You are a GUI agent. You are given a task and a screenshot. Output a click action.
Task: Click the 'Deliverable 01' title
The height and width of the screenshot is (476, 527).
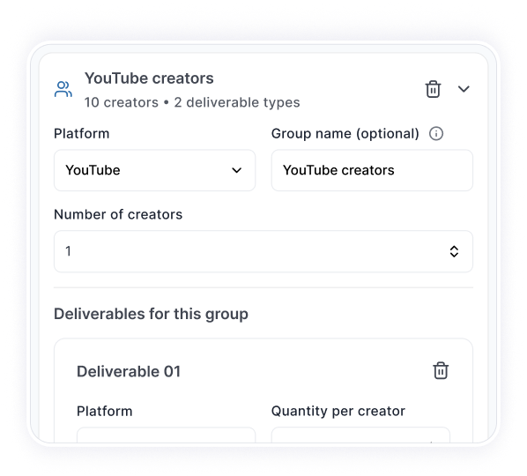[x=129, y=371]
